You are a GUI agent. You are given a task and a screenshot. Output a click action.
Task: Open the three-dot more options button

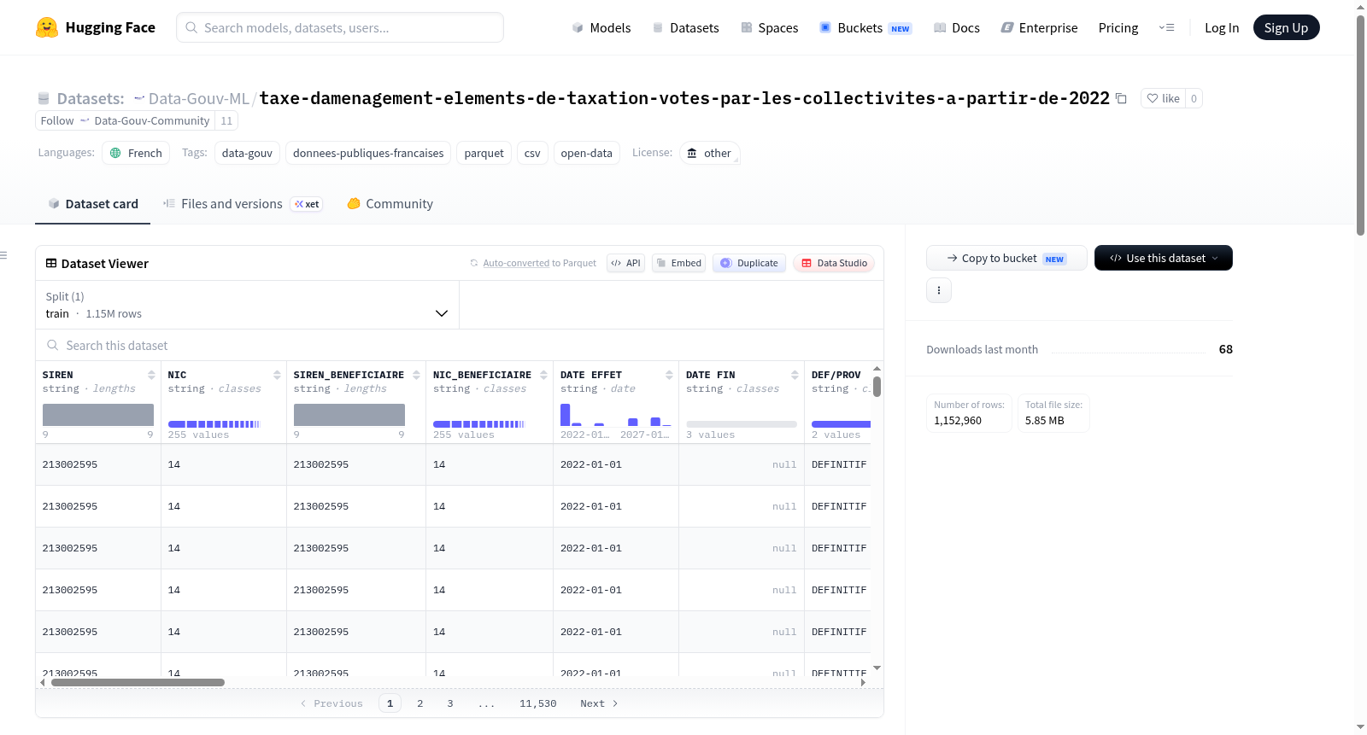click(939, 290)
